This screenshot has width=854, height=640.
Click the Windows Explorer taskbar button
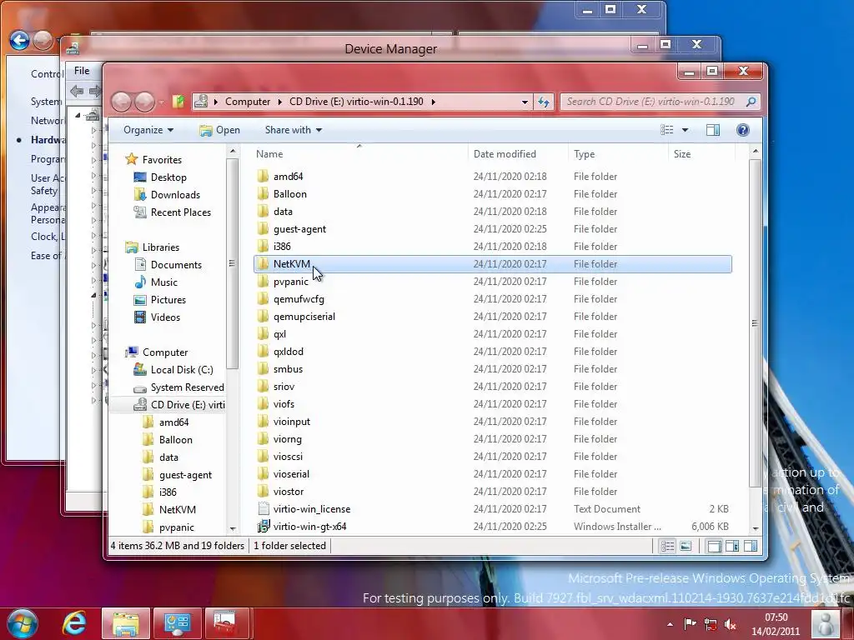(126, 623)
